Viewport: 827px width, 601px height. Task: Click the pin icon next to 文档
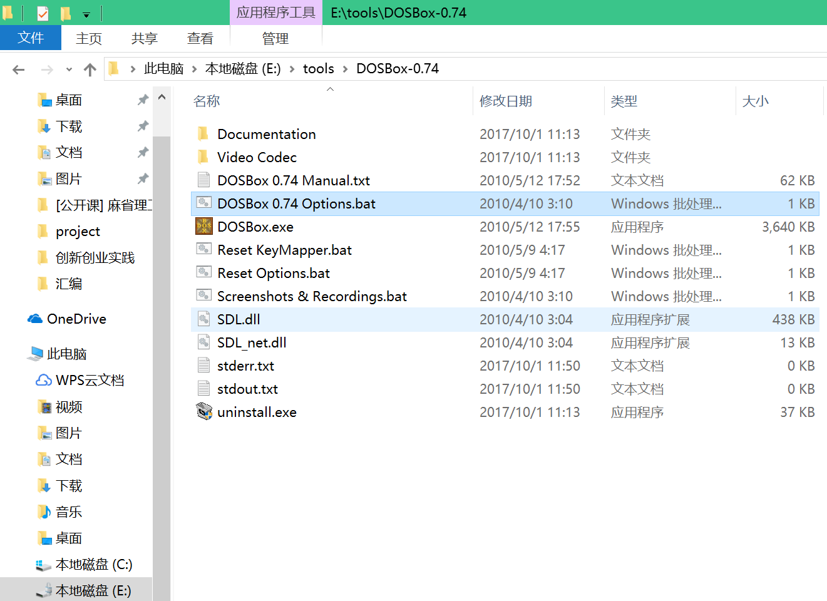point(143,152)
